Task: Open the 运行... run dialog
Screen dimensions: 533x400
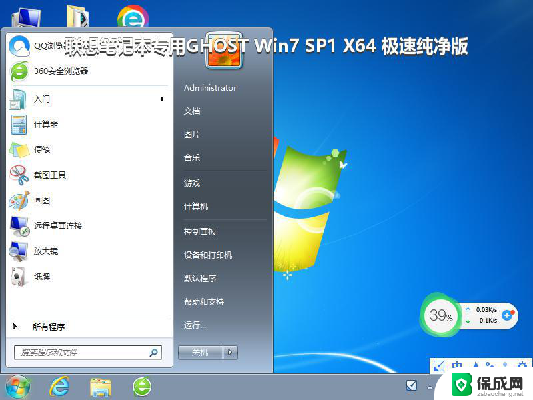Action: click(x=195, y=325)
